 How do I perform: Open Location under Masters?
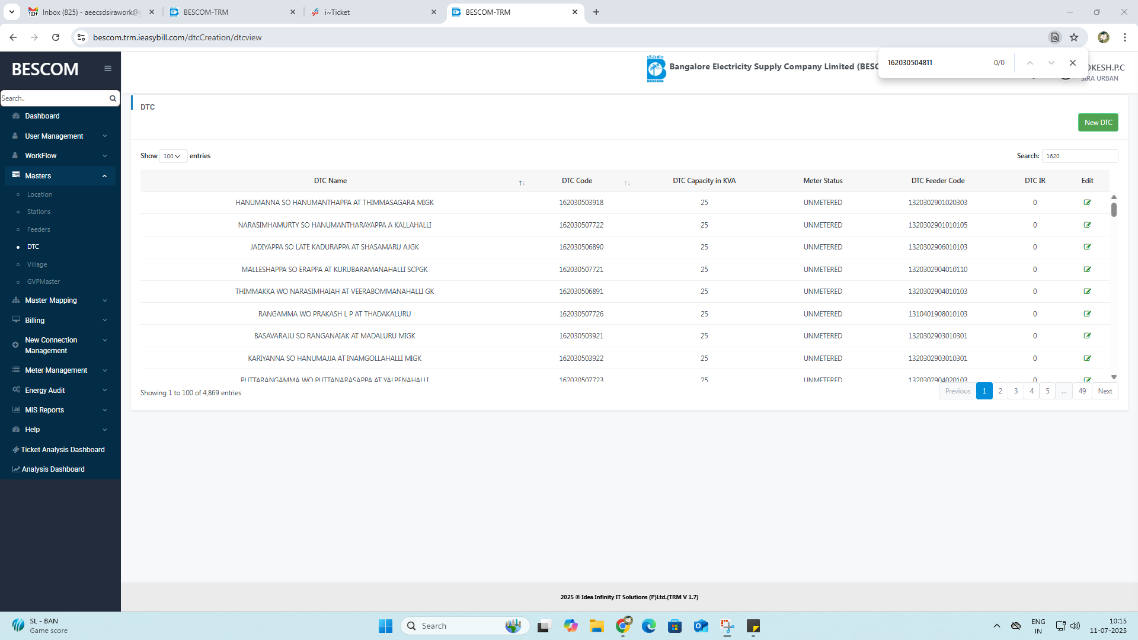click(x=39, y=194)
